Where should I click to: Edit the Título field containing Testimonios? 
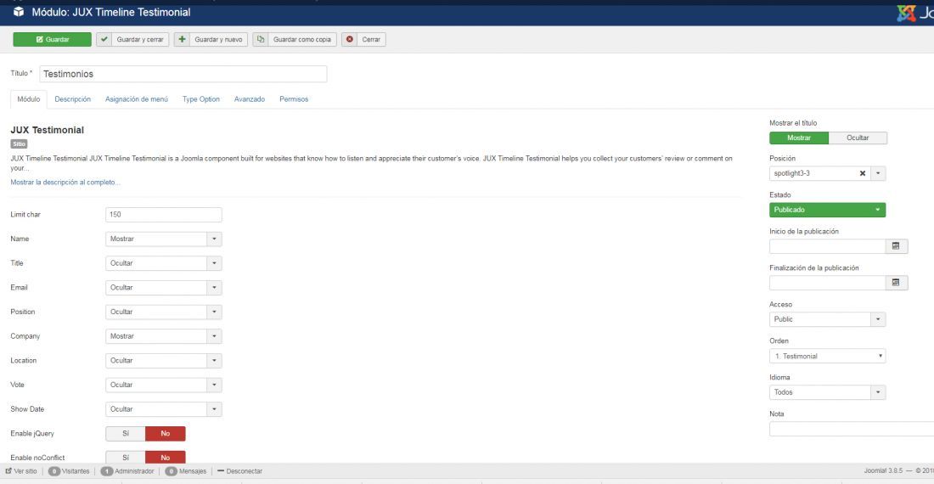point(183,74)
